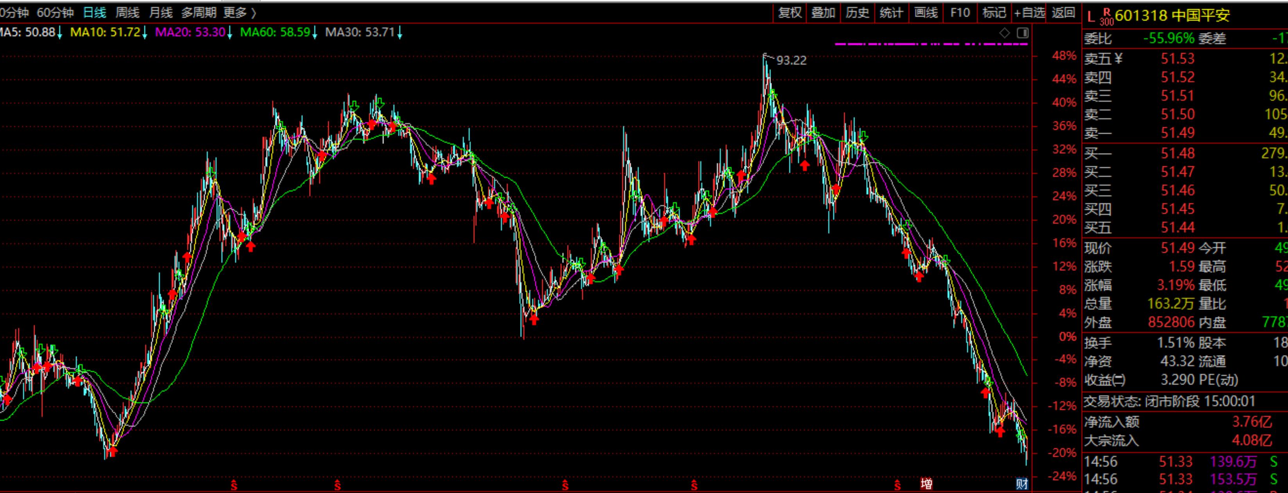
Task: Switch to 月线 monthly chart
Action: coord(161,12)
